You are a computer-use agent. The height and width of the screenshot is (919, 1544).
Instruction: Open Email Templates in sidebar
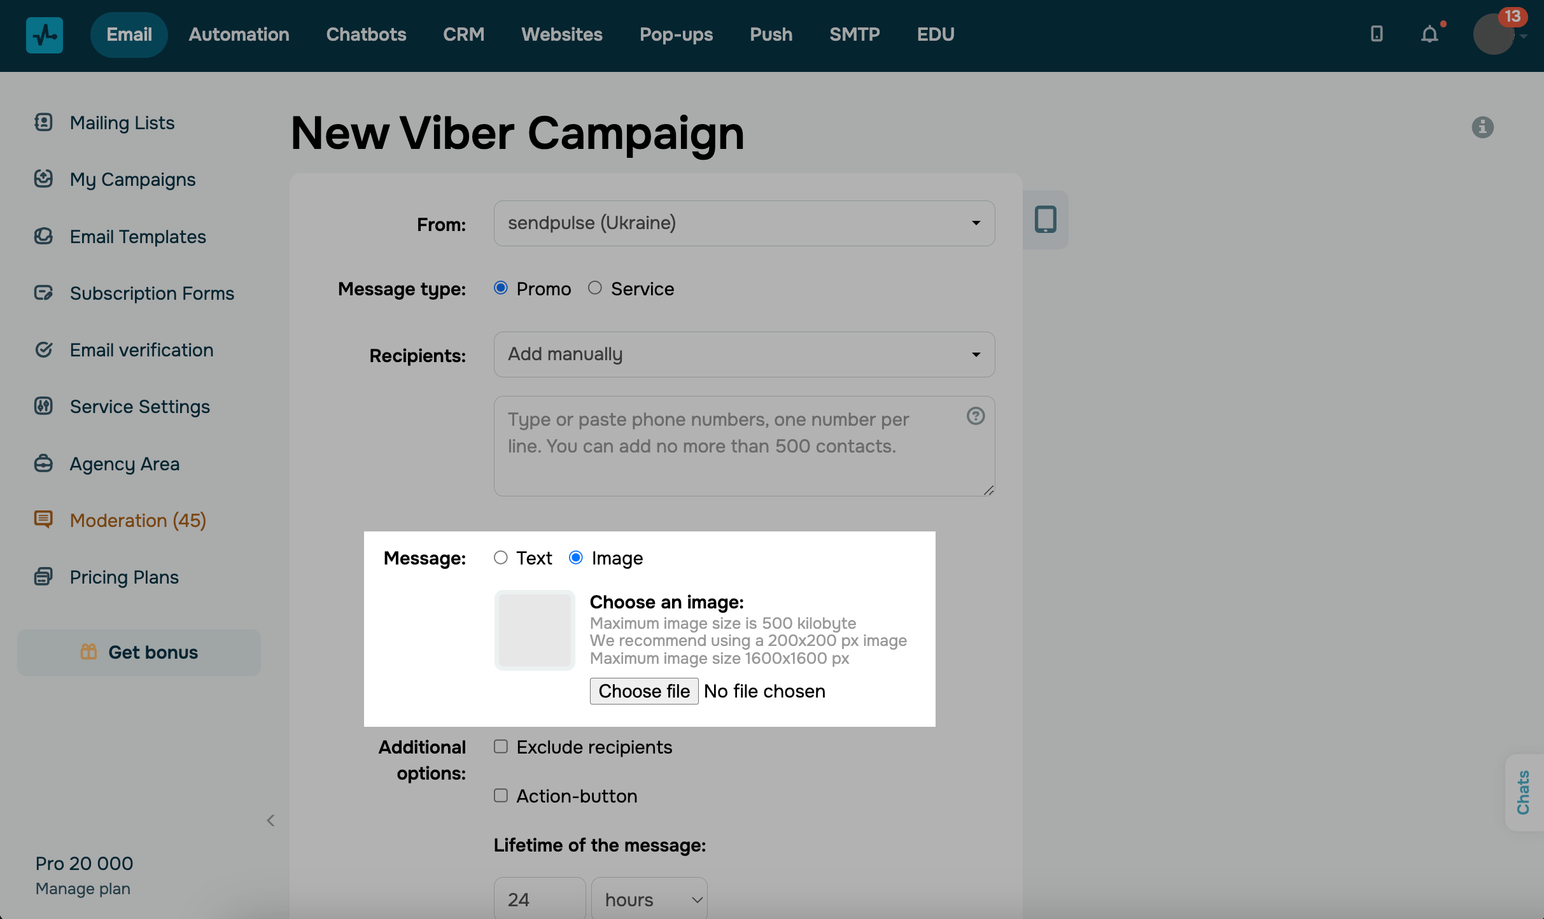point(138,237)
